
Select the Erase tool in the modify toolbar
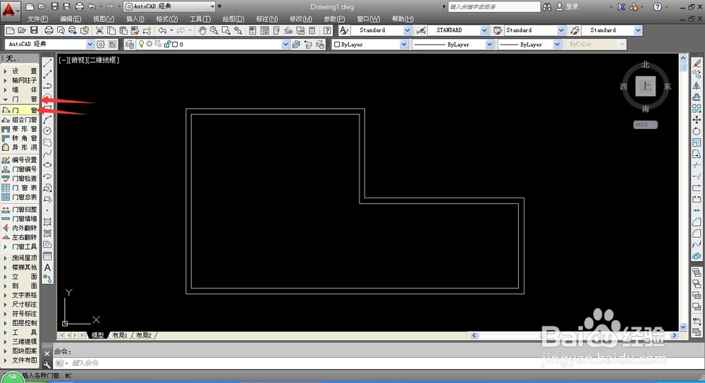[697, 63]
